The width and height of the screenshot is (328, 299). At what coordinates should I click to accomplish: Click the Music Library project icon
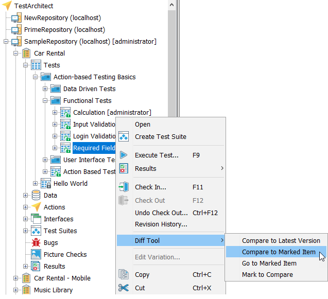coord(26,290)
